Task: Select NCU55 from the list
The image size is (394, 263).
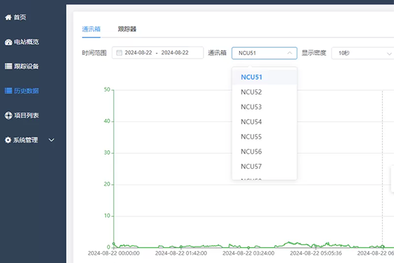Action: click(x=251, y=137)
